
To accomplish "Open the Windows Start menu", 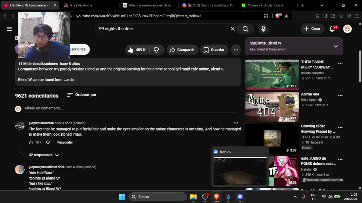I will point(122,197).
